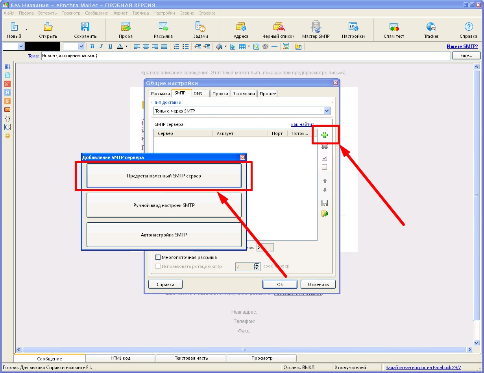484x373 pixels.
Task: Click the smiley emoticon icon in sidebar
Action: [7, 136]
